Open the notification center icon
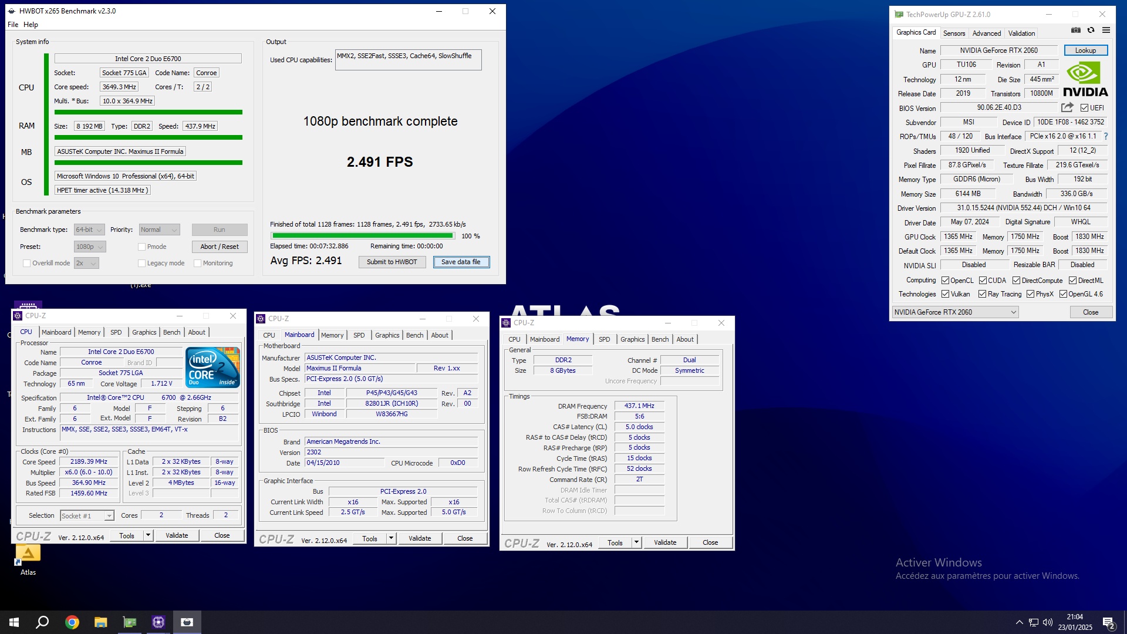This screenshot has height=634, width=1127. point(1109,623)
